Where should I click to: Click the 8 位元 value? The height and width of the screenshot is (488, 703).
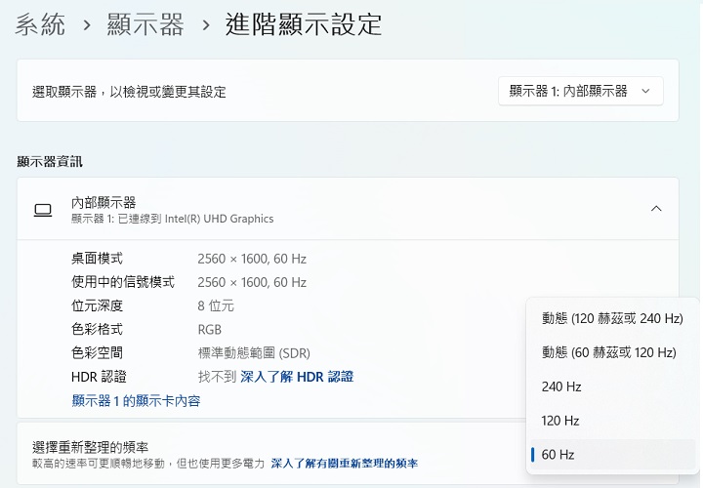coord(216,305)
